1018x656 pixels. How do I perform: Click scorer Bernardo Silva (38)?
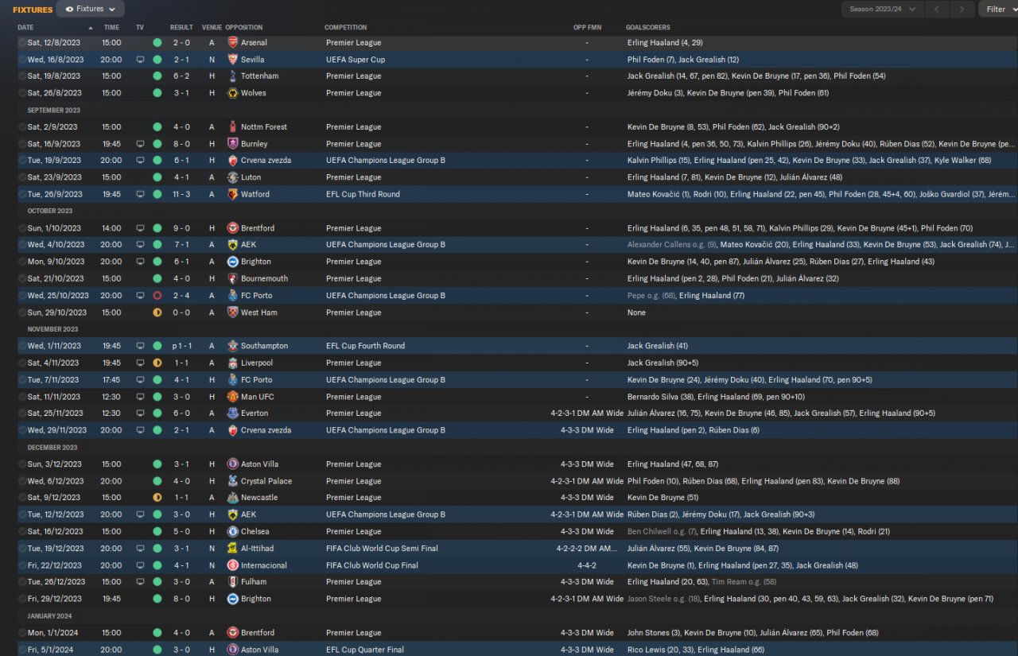tap(659, 397)
